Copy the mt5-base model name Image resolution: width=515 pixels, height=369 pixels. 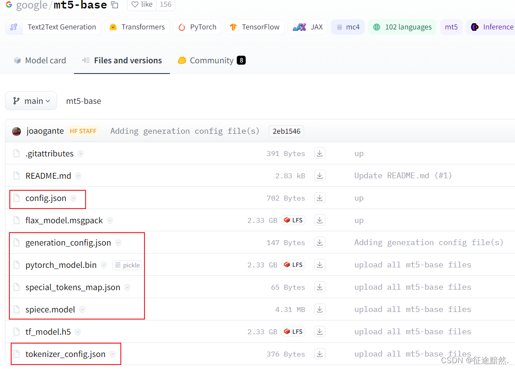115,4
